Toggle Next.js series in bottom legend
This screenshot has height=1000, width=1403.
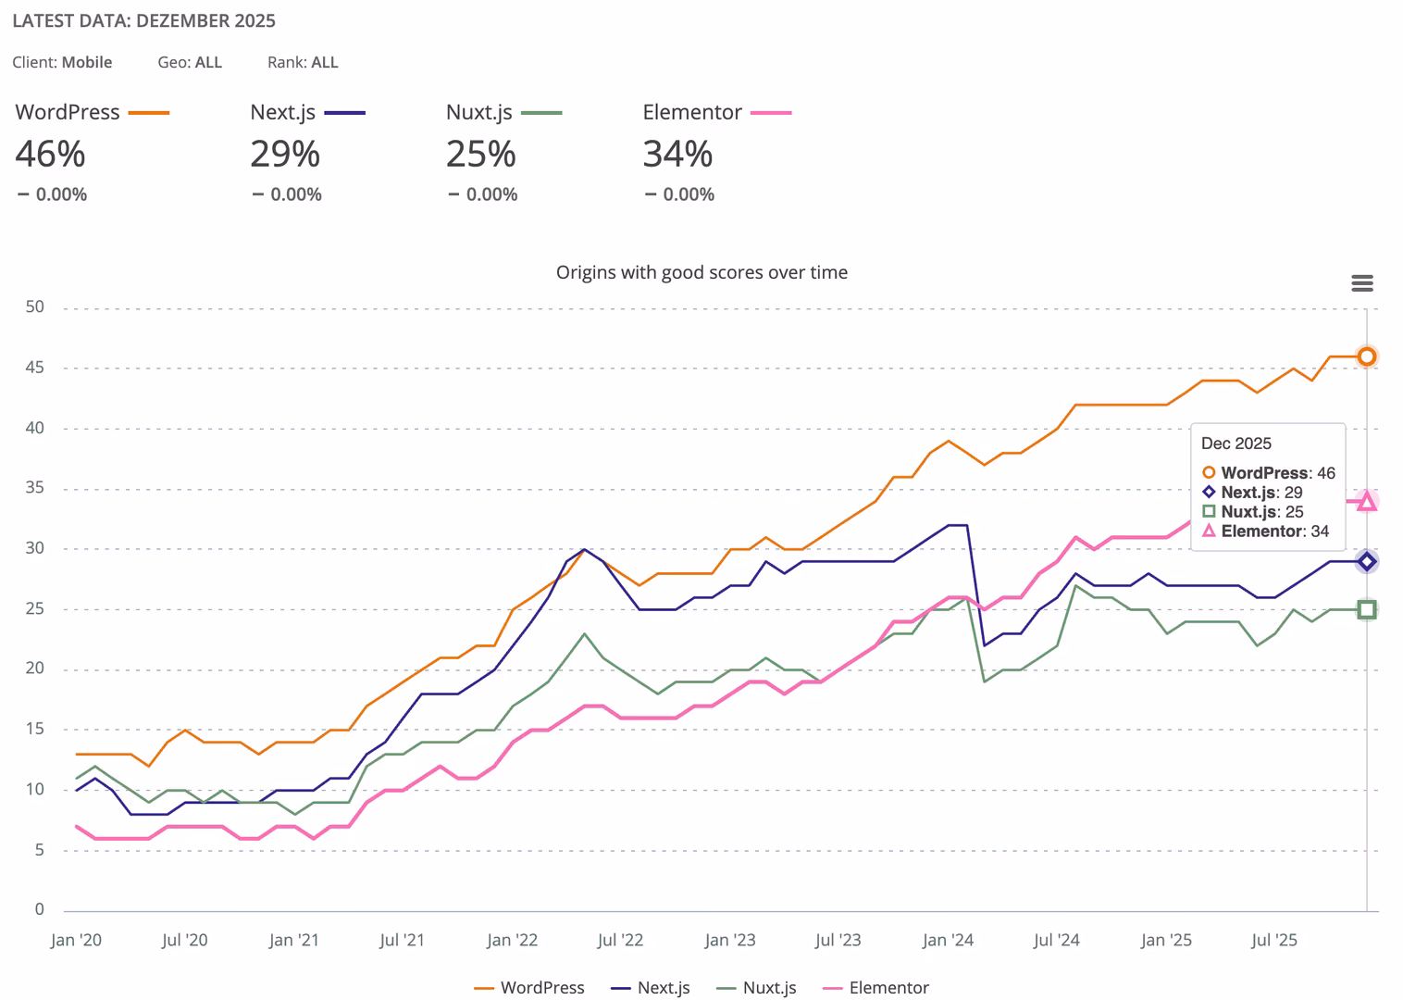pyautogui.click(x=651, y=988)
